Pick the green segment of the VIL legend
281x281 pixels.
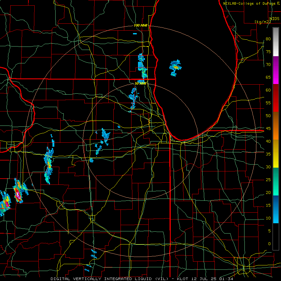(276, 181)
